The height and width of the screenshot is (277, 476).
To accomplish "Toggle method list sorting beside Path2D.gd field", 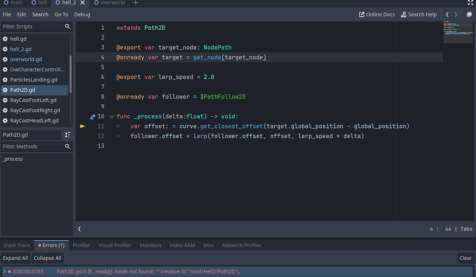I will point(66,134).
